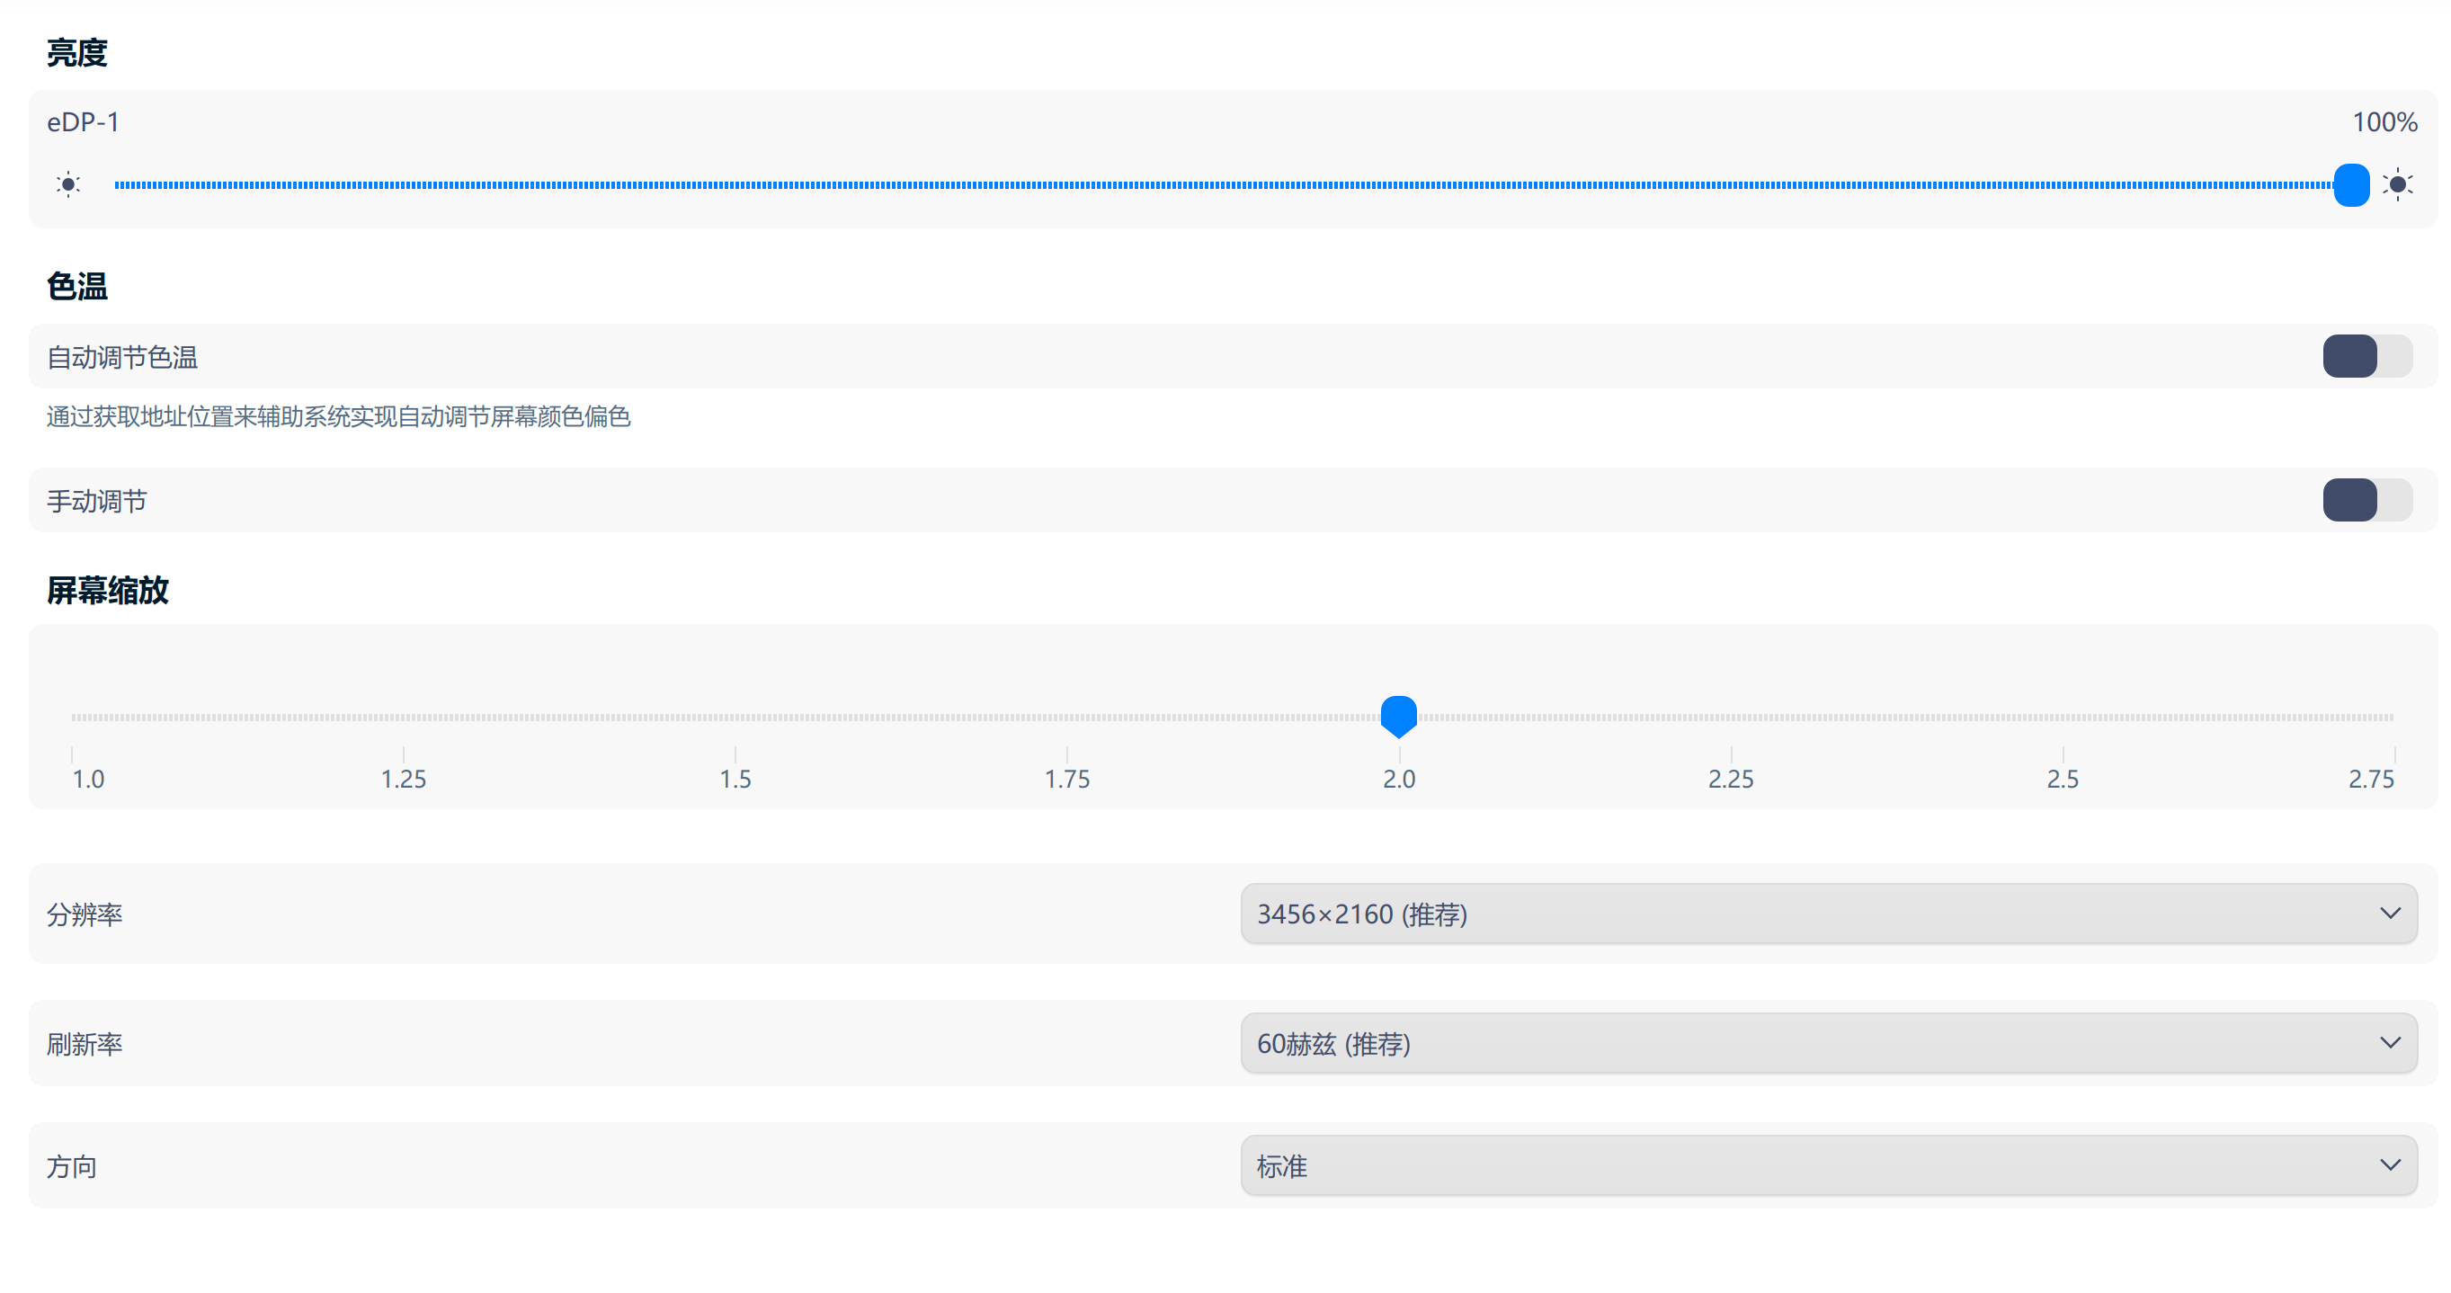This screenshot has height=1293, width=2451.
Task: Toggle 自动调节色温 switch
Action: click(2366, 357)
